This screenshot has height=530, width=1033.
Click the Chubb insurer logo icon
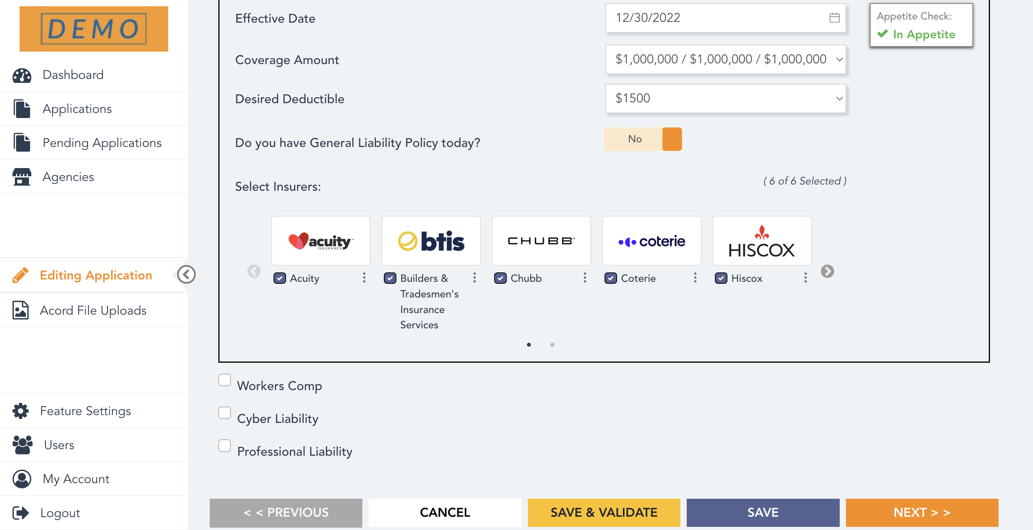click(x=540, y=241)
